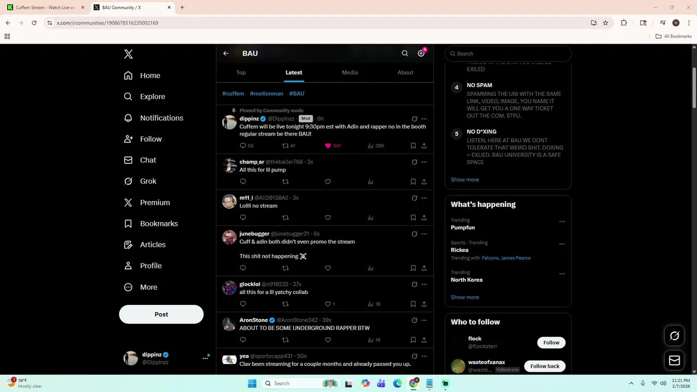Open the #motionman hashtag

[266, 94]
